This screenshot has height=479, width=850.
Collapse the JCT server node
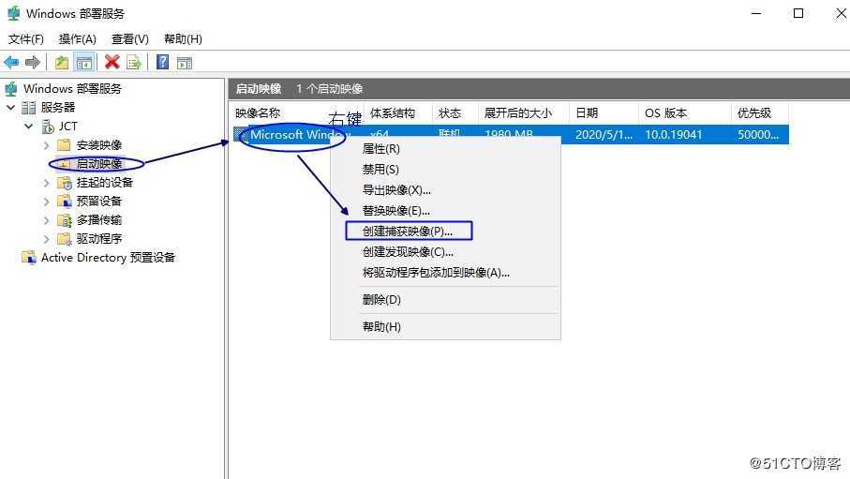point(29,126)
